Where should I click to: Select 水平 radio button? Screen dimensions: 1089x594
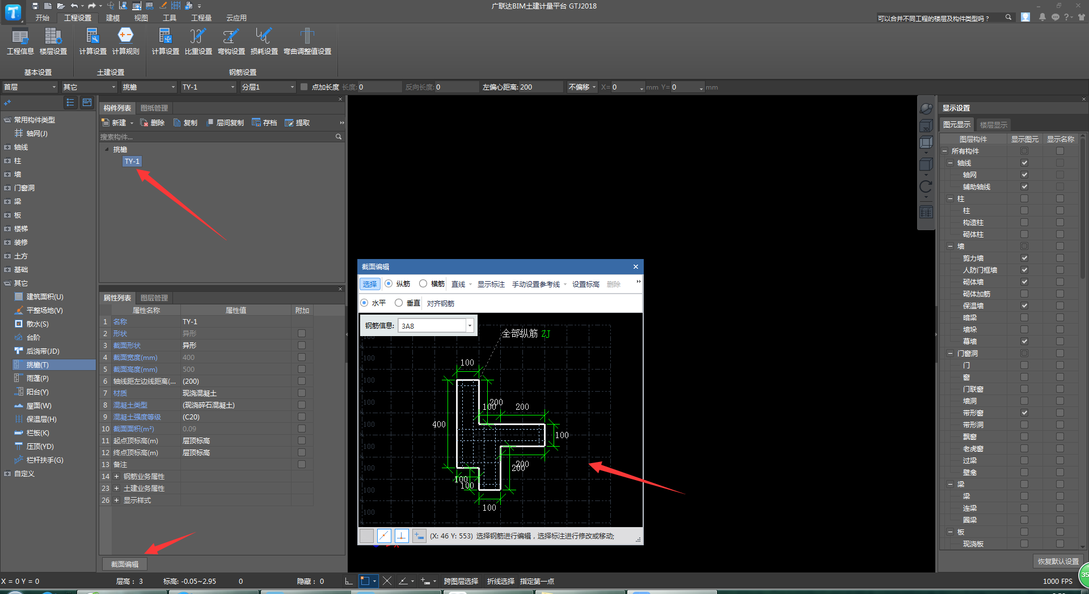[364, 303]
